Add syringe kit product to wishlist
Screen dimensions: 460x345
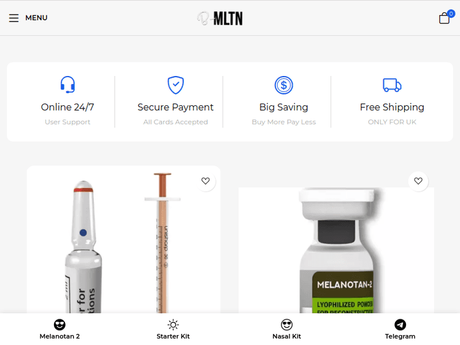[x=205, y=181]
